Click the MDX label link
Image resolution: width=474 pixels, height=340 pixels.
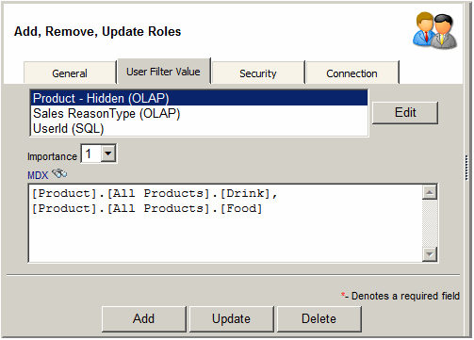(38, 175)
